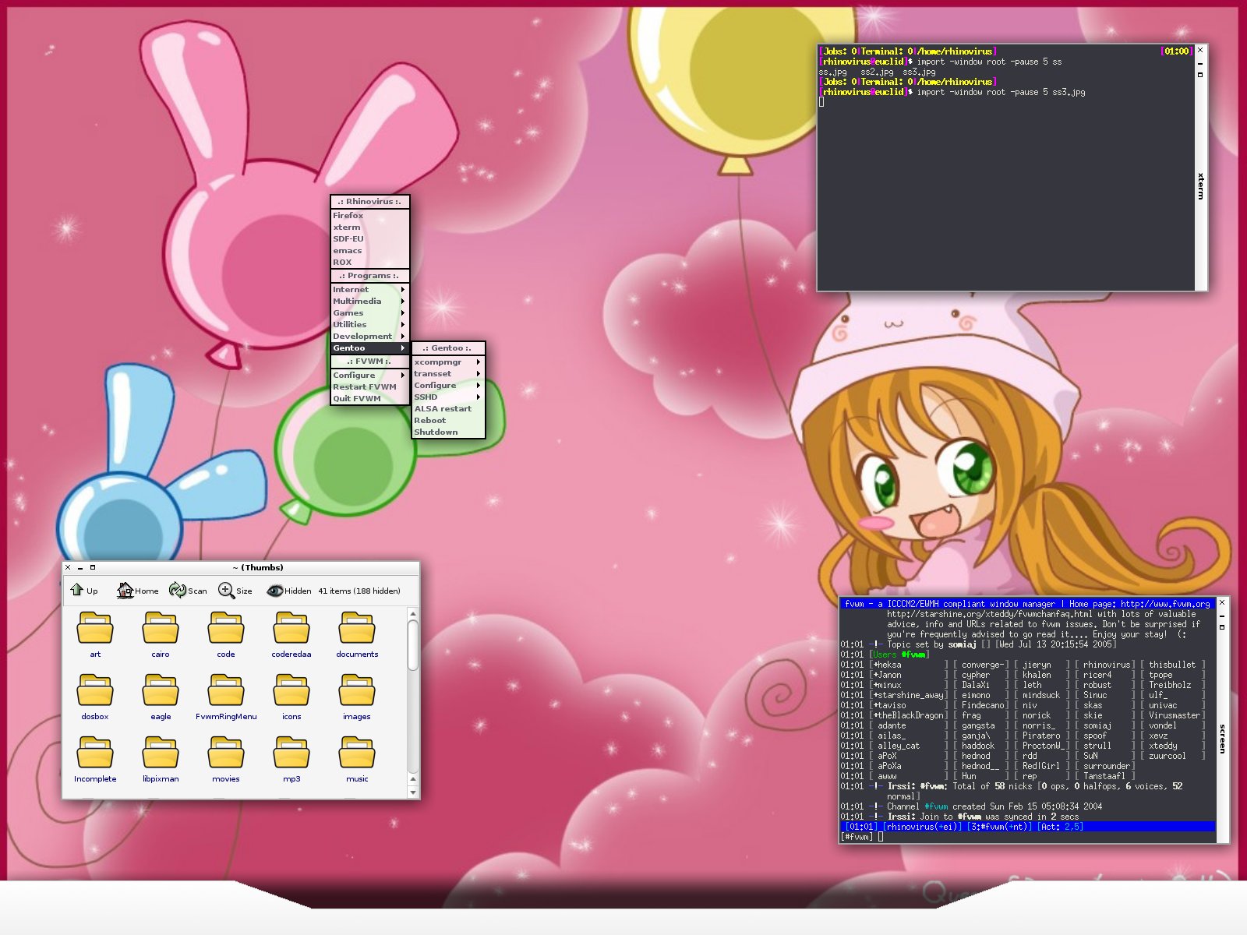1247x935 pixels.
Task: Click the irssi input prompt line
Action: [1027, 837]
